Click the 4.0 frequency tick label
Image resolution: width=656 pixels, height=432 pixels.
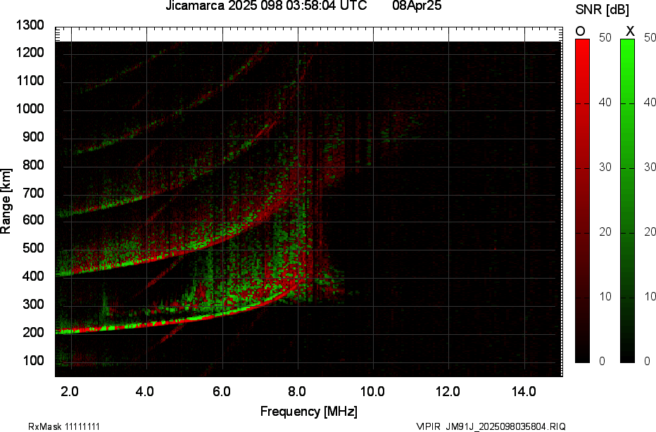145,392
